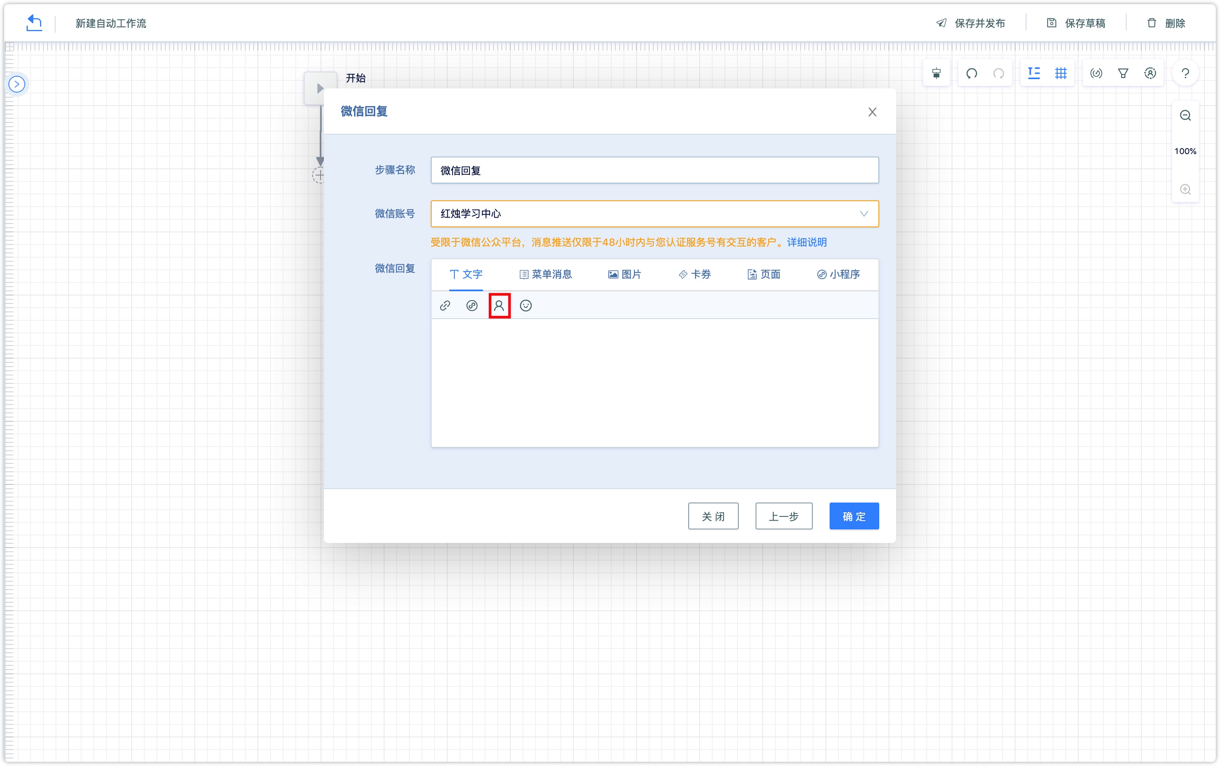
Task: Click Save Draft (保存草稿)
Action: point(1076,23)
